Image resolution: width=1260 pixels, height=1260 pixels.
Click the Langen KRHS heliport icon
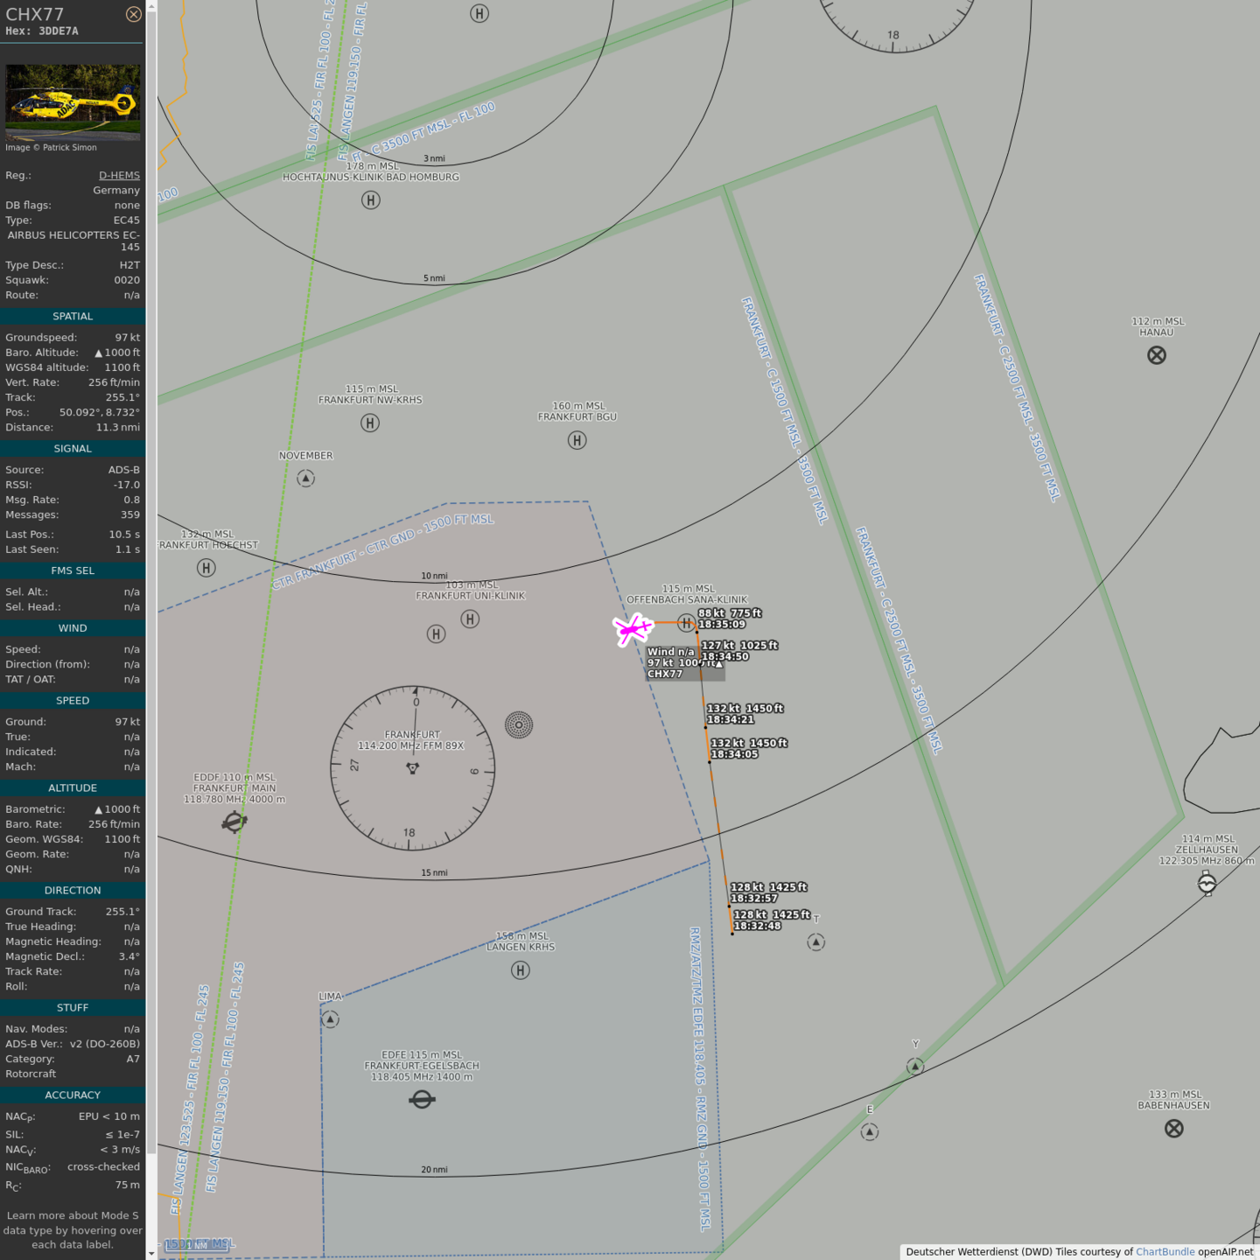coord(521,970)
